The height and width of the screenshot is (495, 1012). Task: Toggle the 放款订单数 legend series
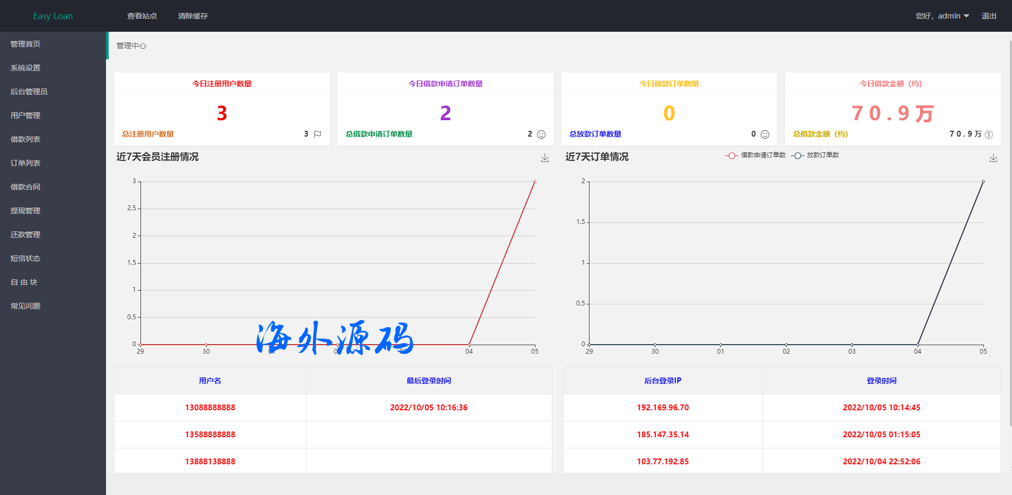815,155
